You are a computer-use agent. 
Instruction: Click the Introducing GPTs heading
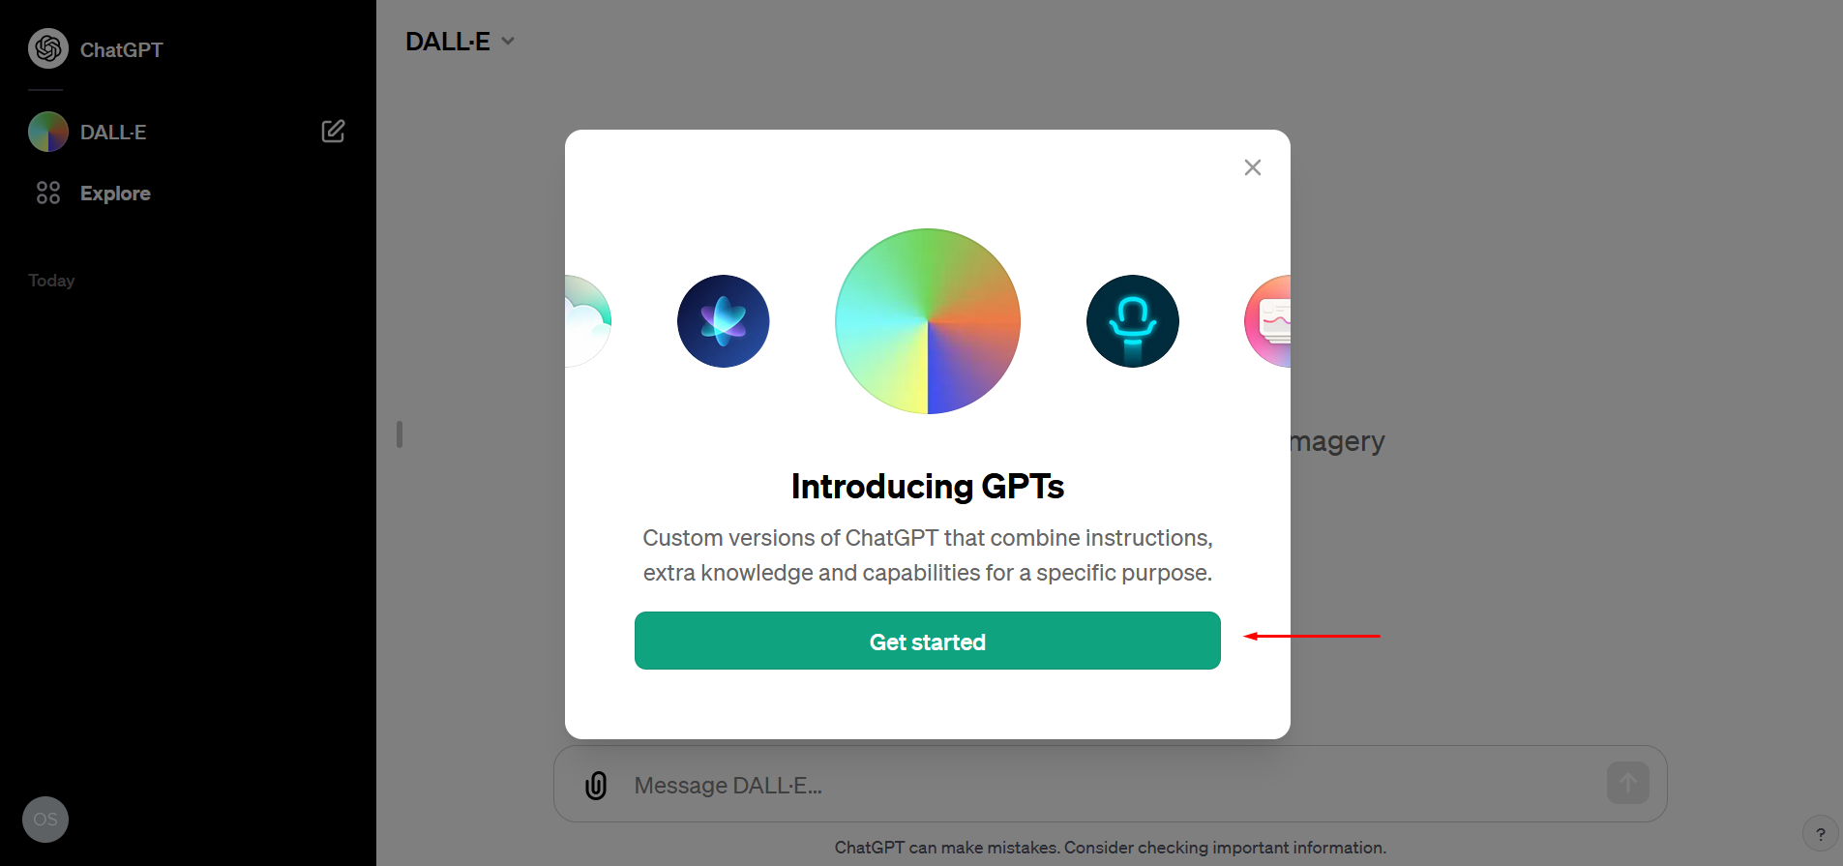tap(928, 486)
